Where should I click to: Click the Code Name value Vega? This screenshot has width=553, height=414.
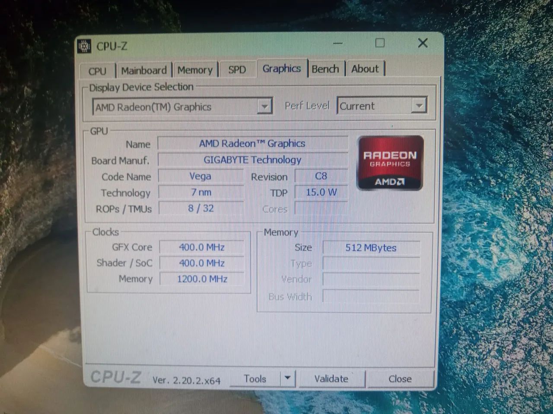(x=200, y=176)
